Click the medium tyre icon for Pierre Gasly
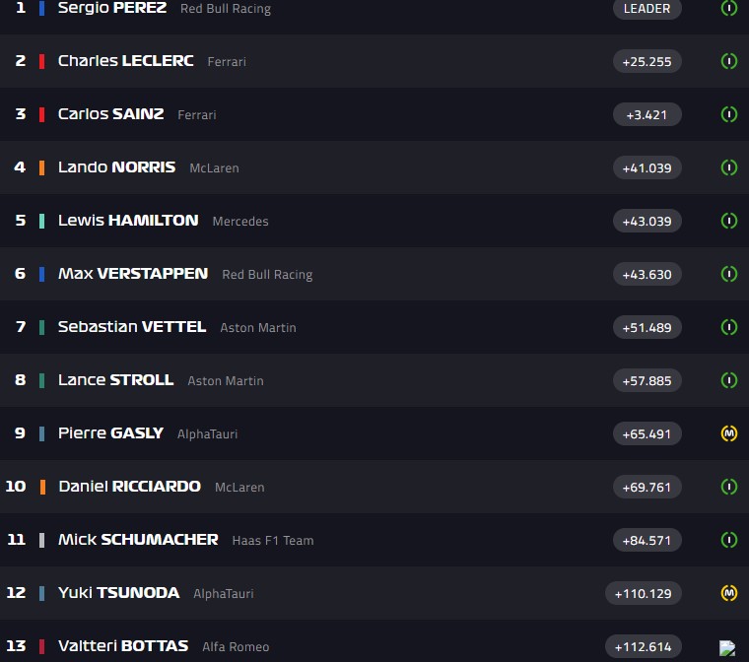Screen dimensions: 749x662 pos(729,433)
